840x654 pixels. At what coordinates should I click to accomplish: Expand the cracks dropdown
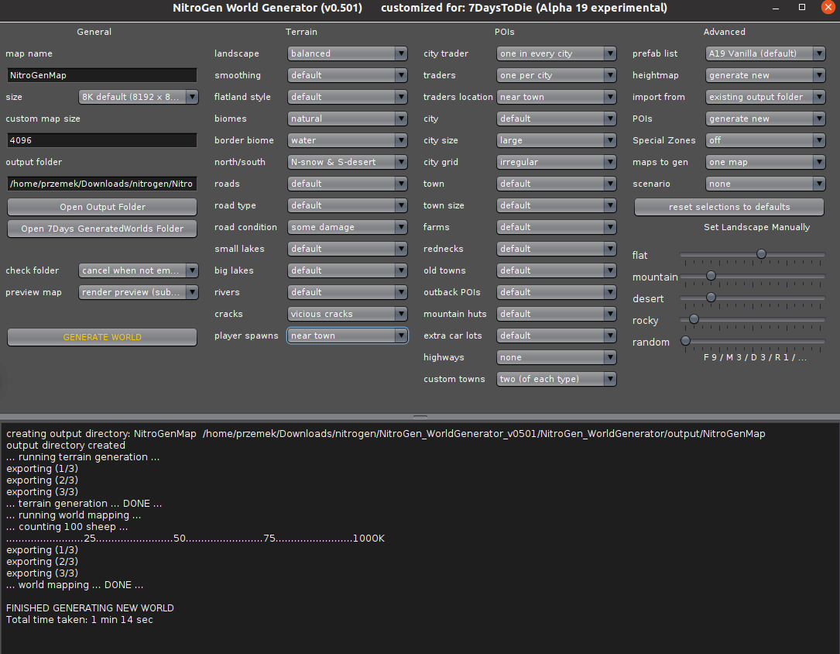click(347, 313)
